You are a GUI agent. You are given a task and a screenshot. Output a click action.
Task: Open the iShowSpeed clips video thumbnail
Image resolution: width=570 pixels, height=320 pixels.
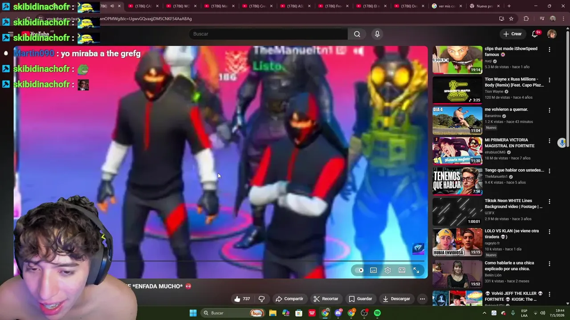click(457, 60)
